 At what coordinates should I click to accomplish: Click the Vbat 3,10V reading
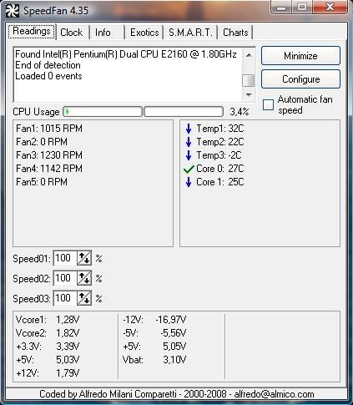154,360
